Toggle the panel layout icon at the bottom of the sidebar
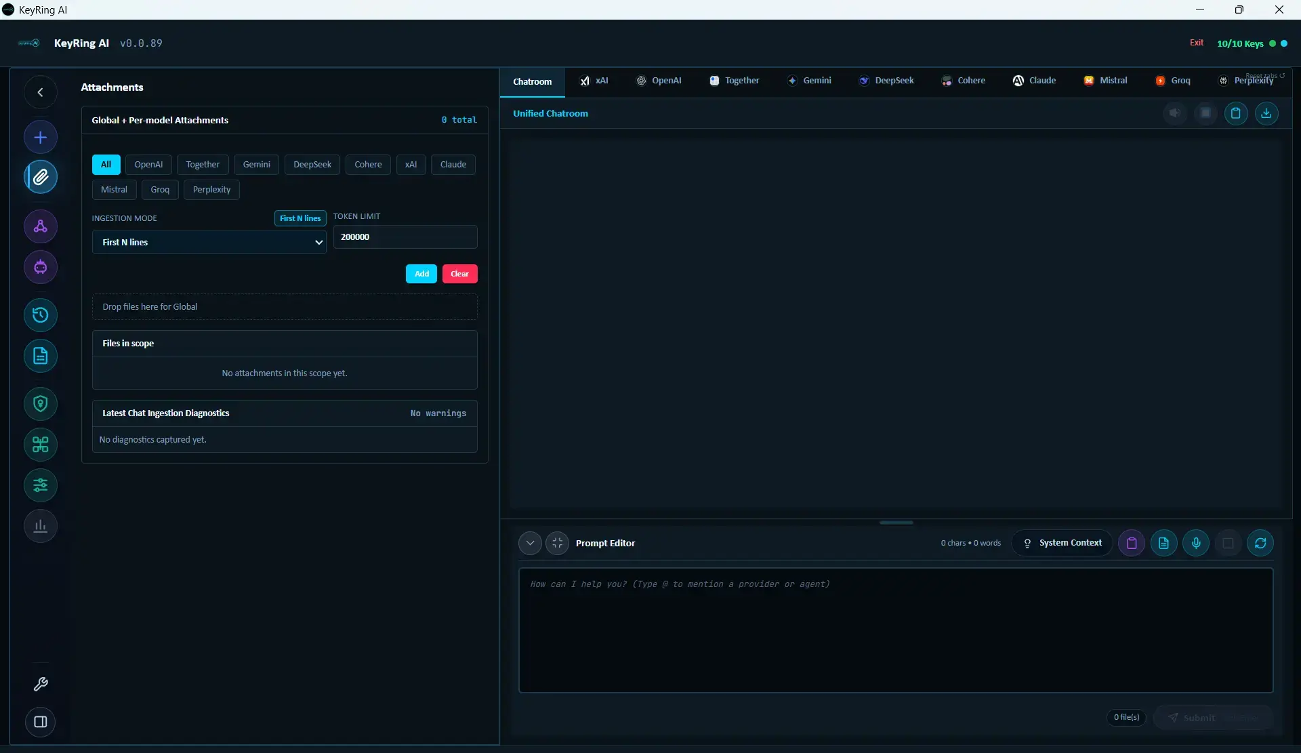 coord(41,722)
